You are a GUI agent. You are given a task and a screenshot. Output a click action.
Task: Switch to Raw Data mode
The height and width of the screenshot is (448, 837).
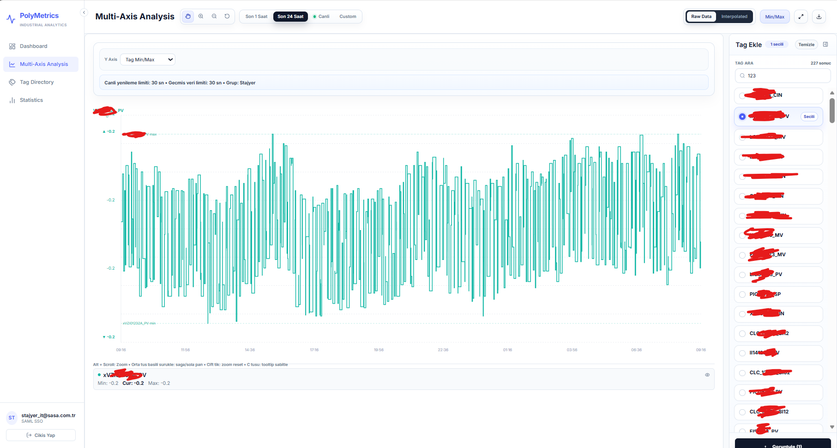coord(701,17)
